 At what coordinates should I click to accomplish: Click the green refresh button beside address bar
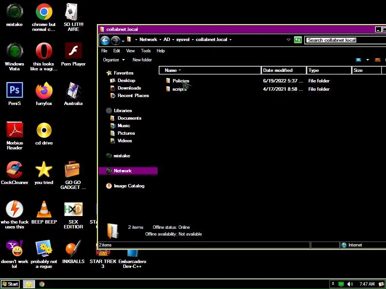point(298,40)
